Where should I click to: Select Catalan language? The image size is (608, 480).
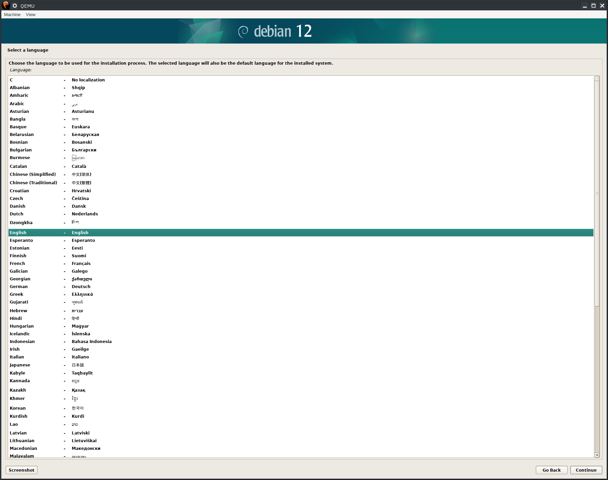pos(301,166)
